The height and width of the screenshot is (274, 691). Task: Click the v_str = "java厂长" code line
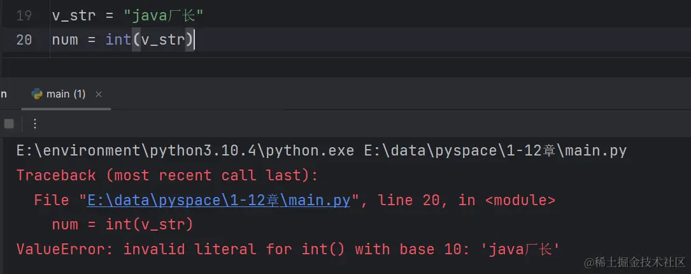point(127,16)
